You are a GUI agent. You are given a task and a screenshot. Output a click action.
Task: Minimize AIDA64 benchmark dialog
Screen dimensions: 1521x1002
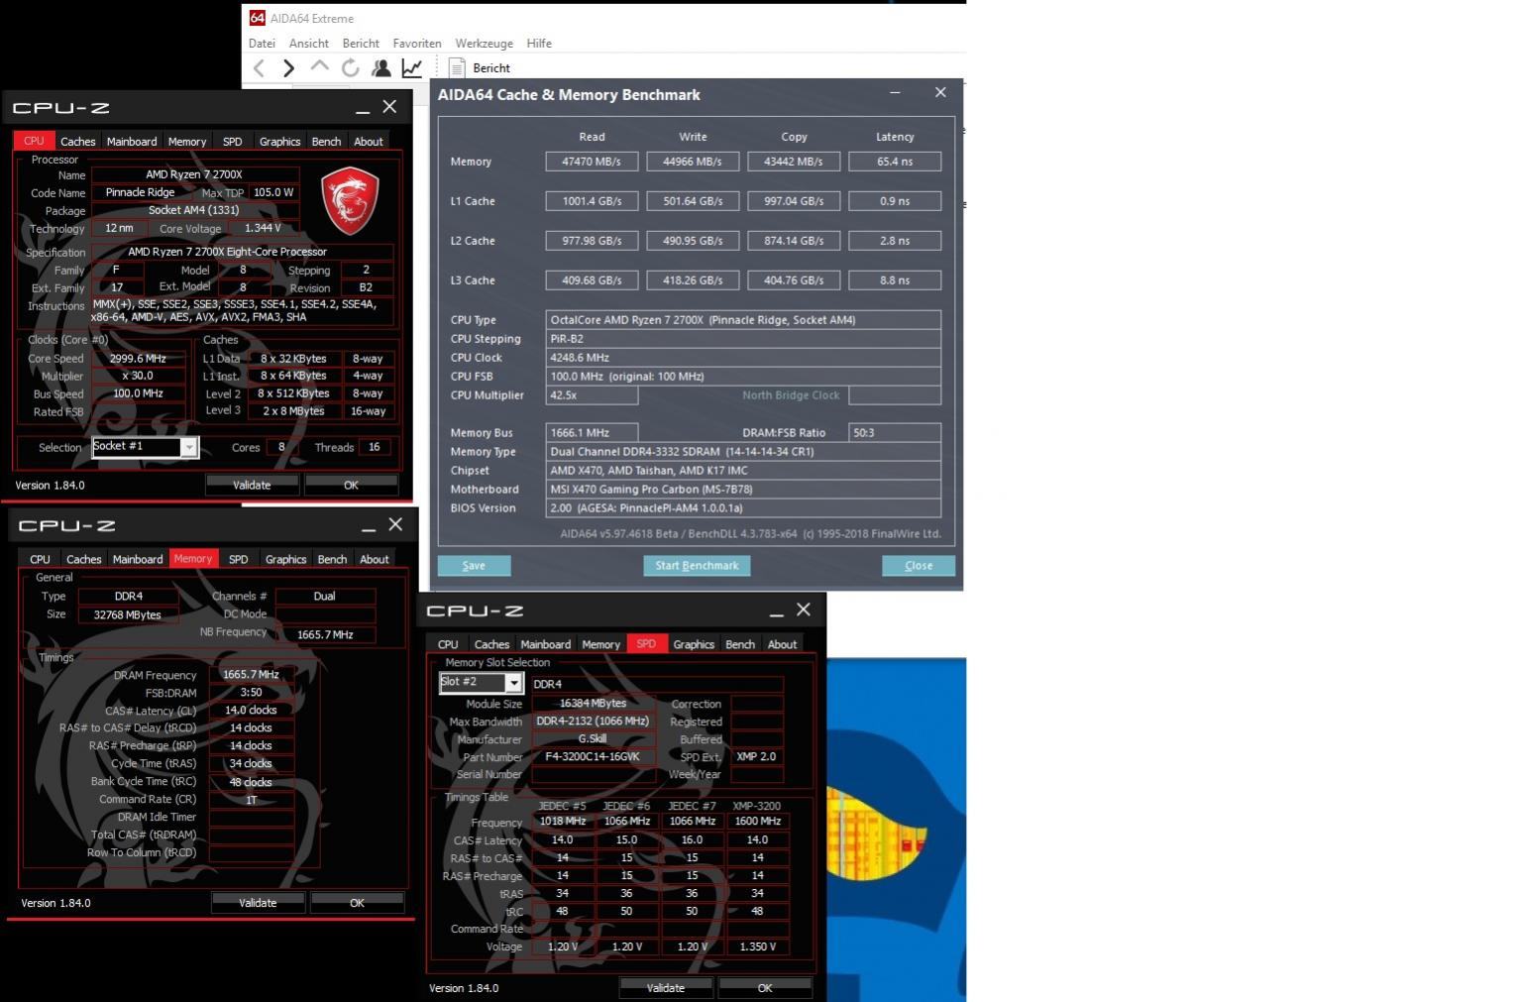895,92
